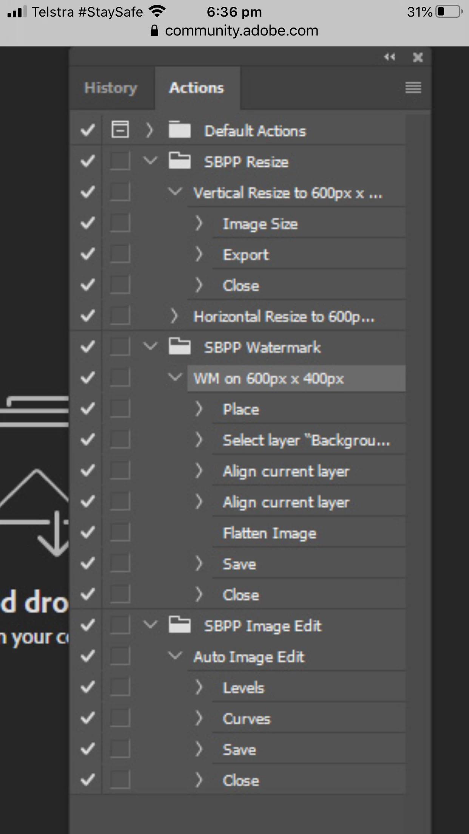Select the SBPP Watermark set row
This screenshot has width=469, height=834.
(262, 347)
